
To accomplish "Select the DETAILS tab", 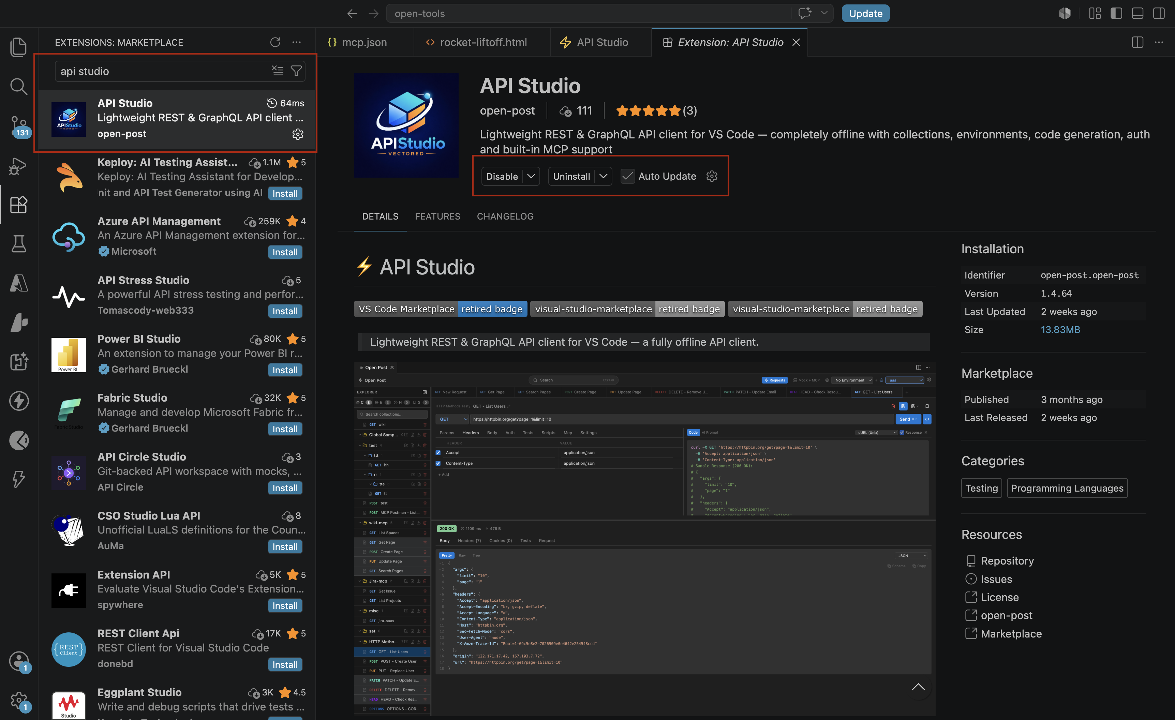I will 380,216.
